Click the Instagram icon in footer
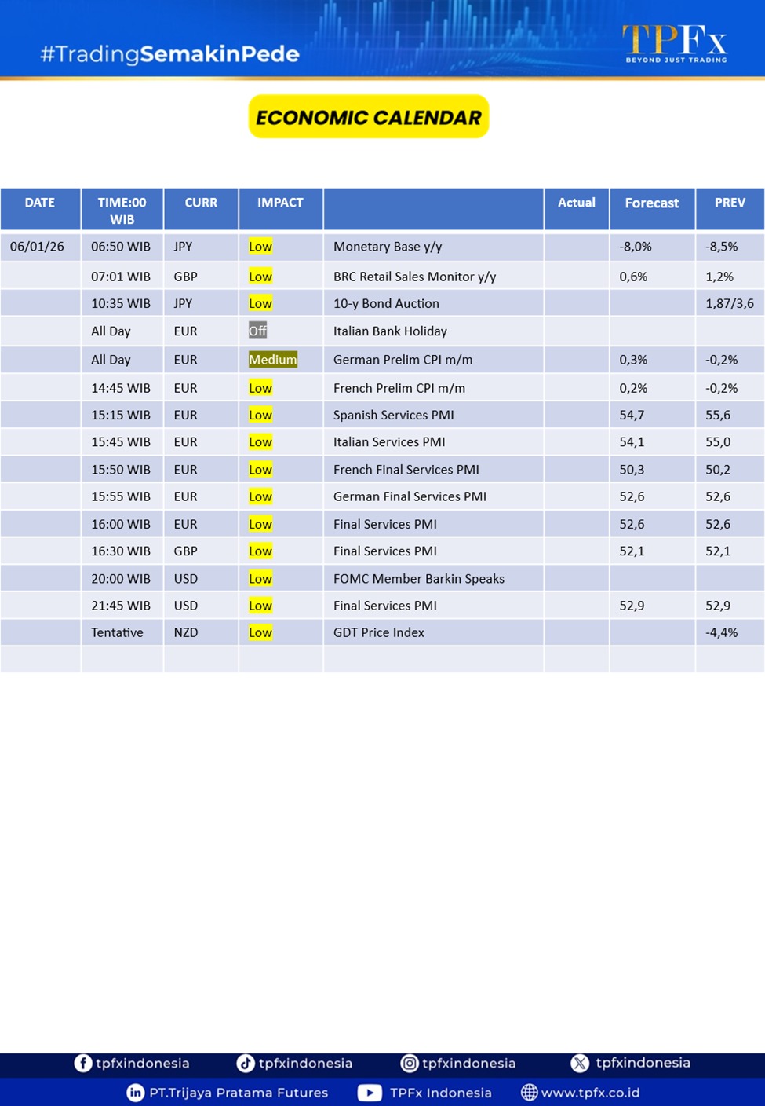Viewport: 765px width, 1106px height. tap(410, 1063)
